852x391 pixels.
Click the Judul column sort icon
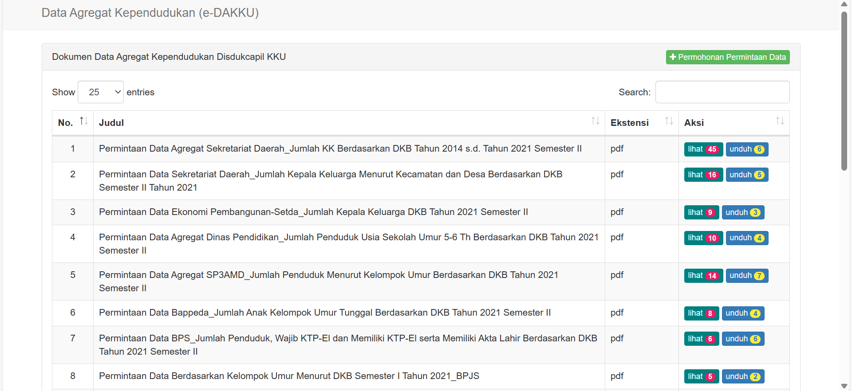pyautogui.click(x=595, y=121)
